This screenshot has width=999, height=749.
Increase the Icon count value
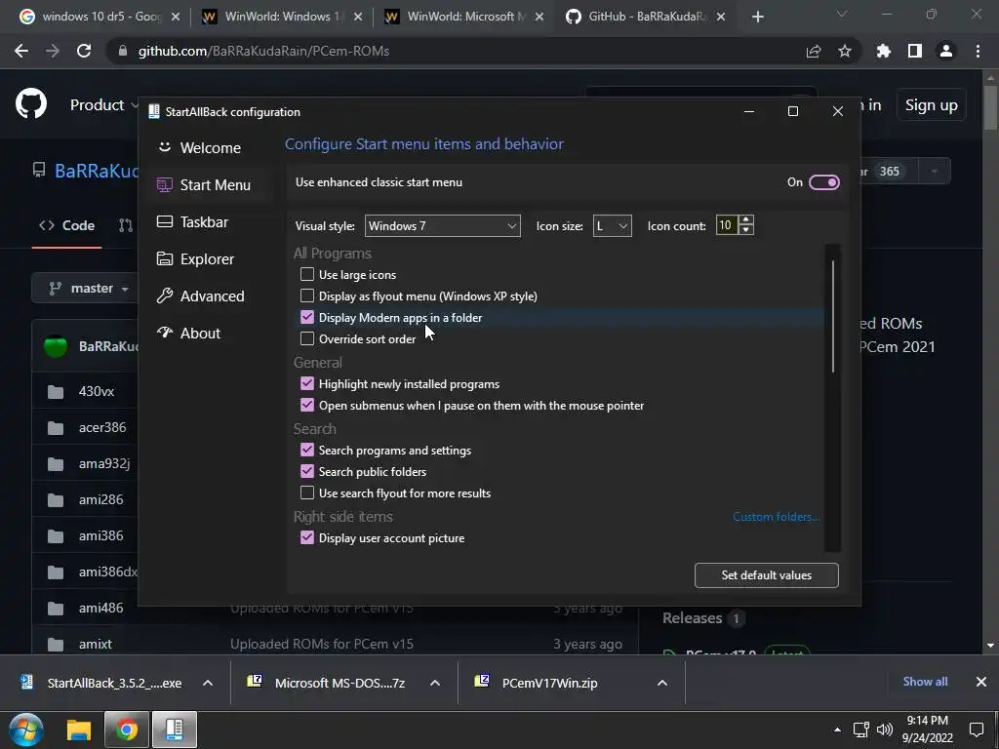point(746,220)
